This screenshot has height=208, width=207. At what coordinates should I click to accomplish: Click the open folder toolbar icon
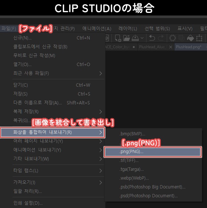(x=127, y=38)
